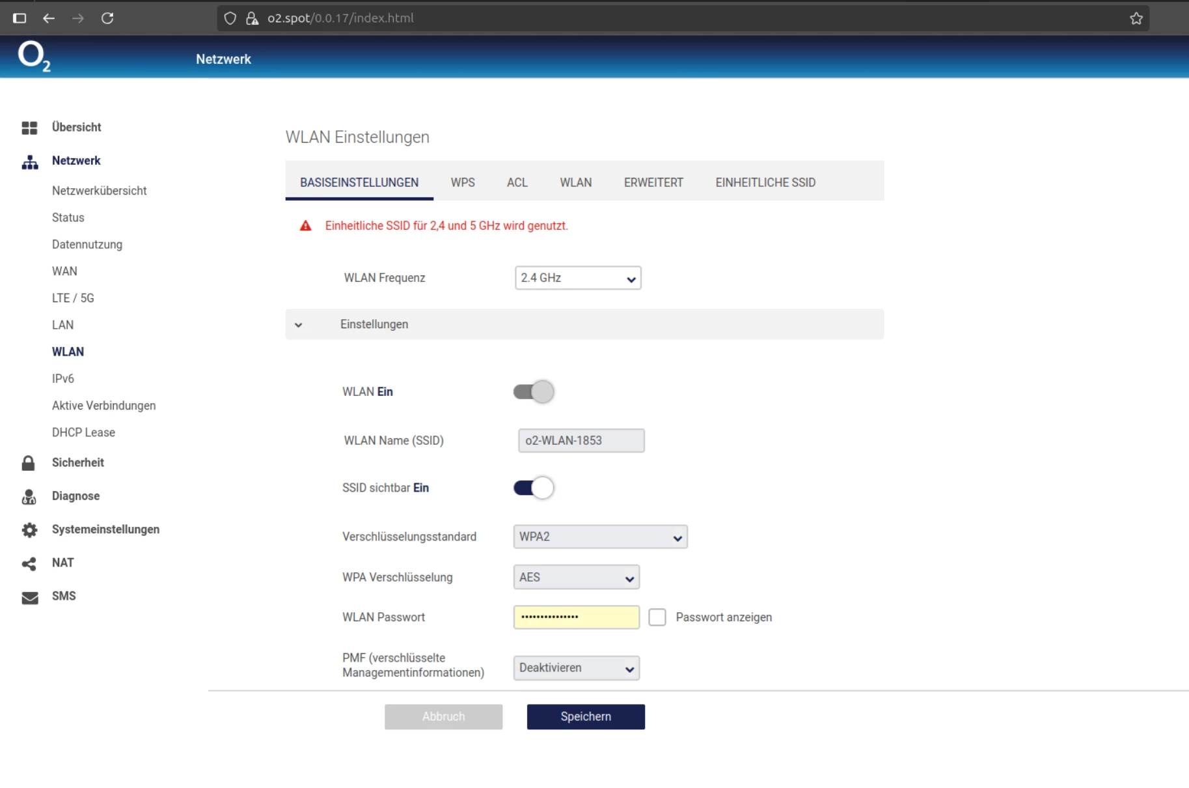Viewport: 1189px width, 788px height.
Task: Click the red Einheitliche SSID warning text
Action: [446, 226]
